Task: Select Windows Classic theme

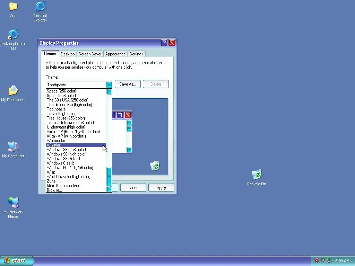Action: tap(76, 163)
